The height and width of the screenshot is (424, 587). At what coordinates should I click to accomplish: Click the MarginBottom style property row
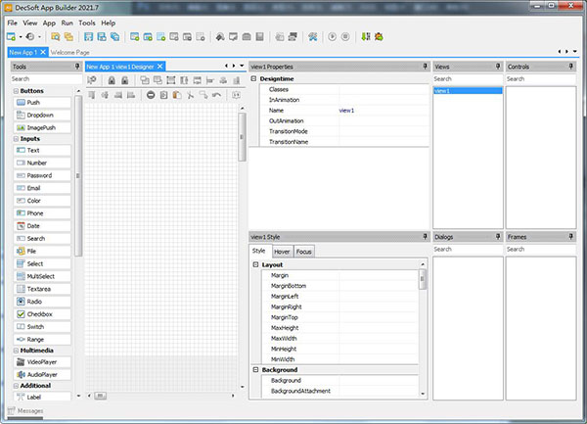[339, 286]
